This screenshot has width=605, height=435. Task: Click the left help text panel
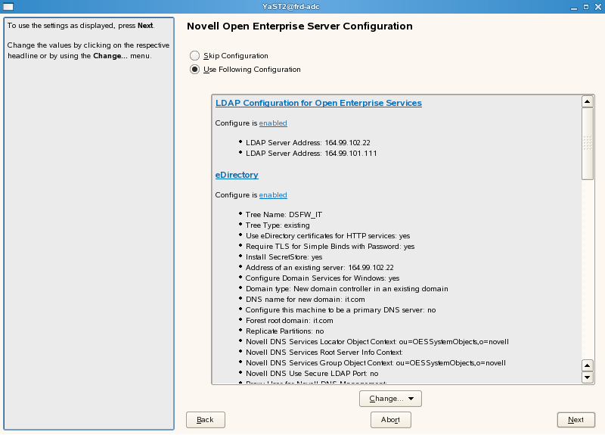(x=88, y=227)
